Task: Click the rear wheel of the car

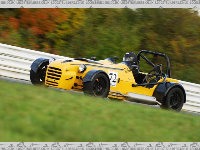Action: (x=173, y=99)
